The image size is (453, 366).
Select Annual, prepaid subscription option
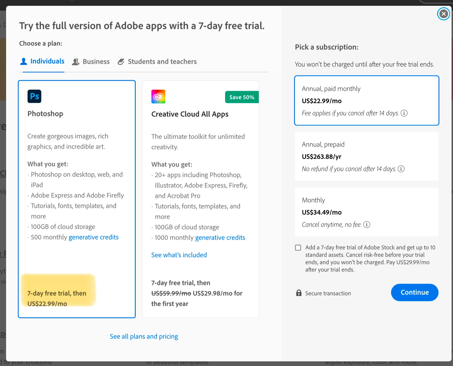coord(366,156)
